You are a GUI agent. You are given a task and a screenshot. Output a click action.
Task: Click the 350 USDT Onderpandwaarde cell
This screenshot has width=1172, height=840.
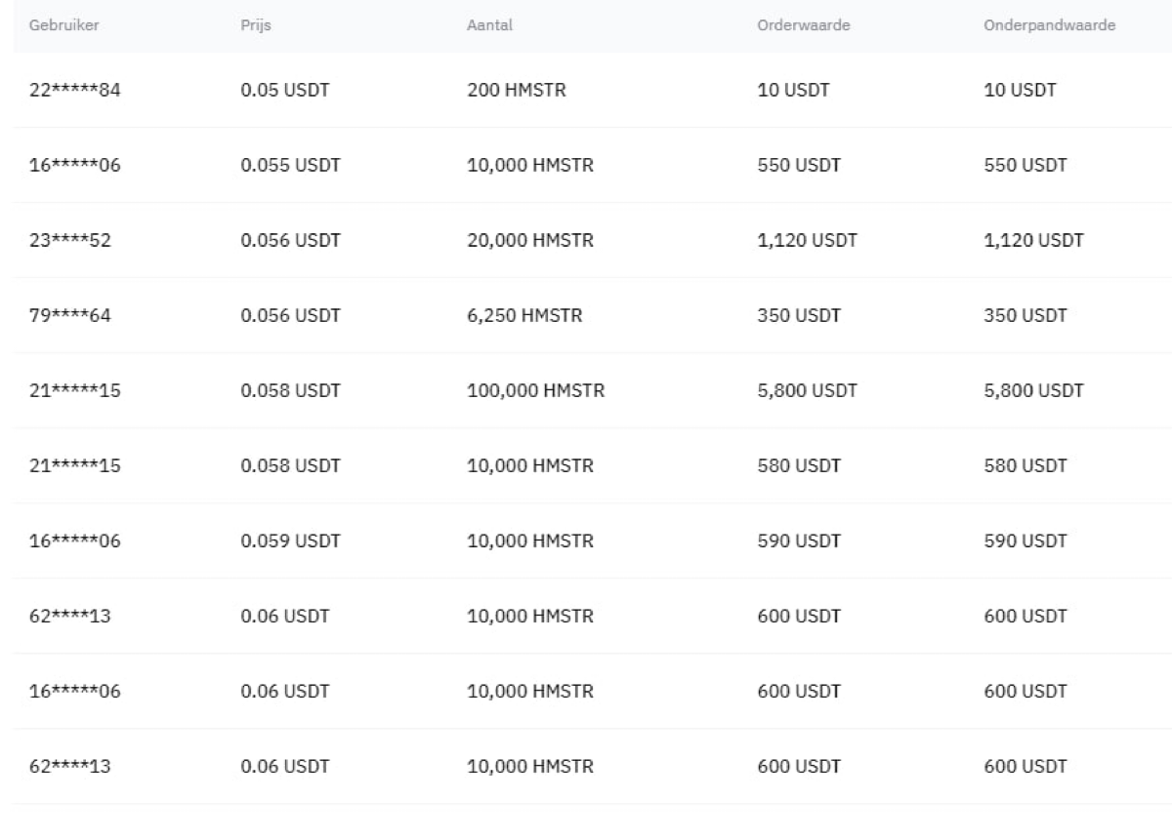(1025, 316)
